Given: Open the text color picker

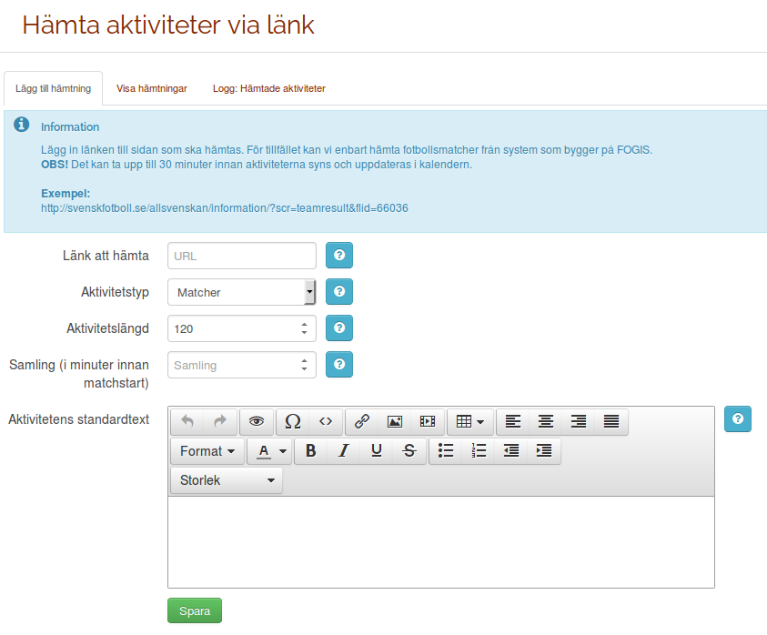Looking at the screenshot, I should tap(269, 451).
